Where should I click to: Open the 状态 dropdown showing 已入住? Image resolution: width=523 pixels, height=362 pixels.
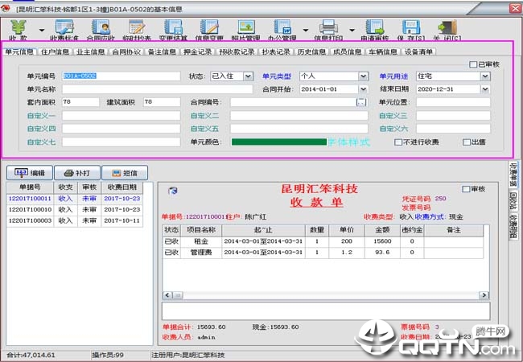point(248,76)
